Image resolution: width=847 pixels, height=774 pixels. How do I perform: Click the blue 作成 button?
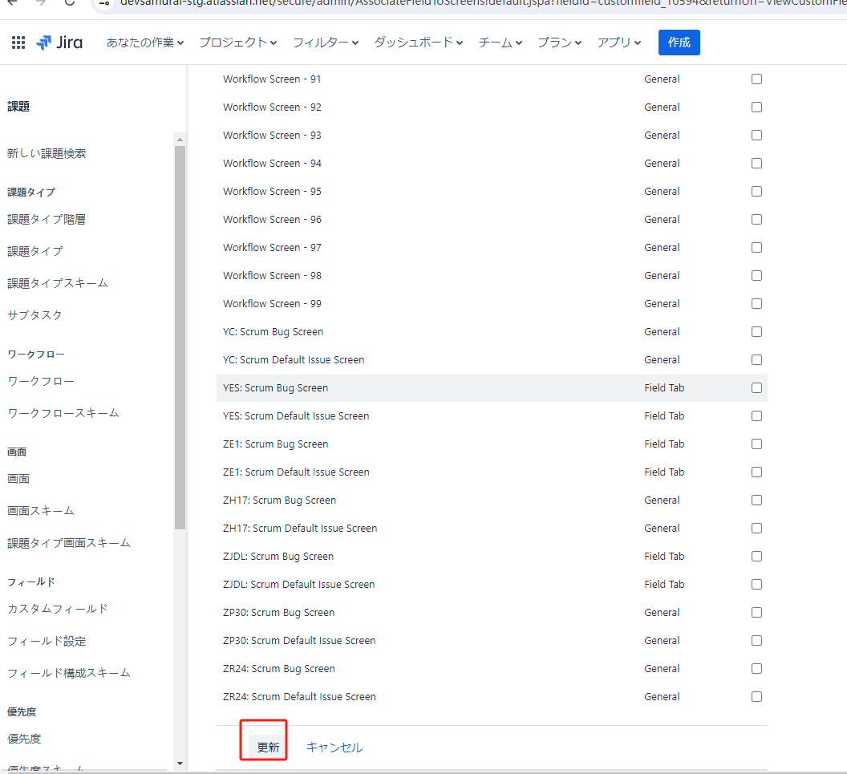tap(679, 43)
